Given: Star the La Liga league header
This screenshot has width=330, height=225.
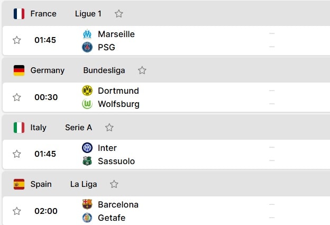Looking at the screenshot, I should coord(114,184).
